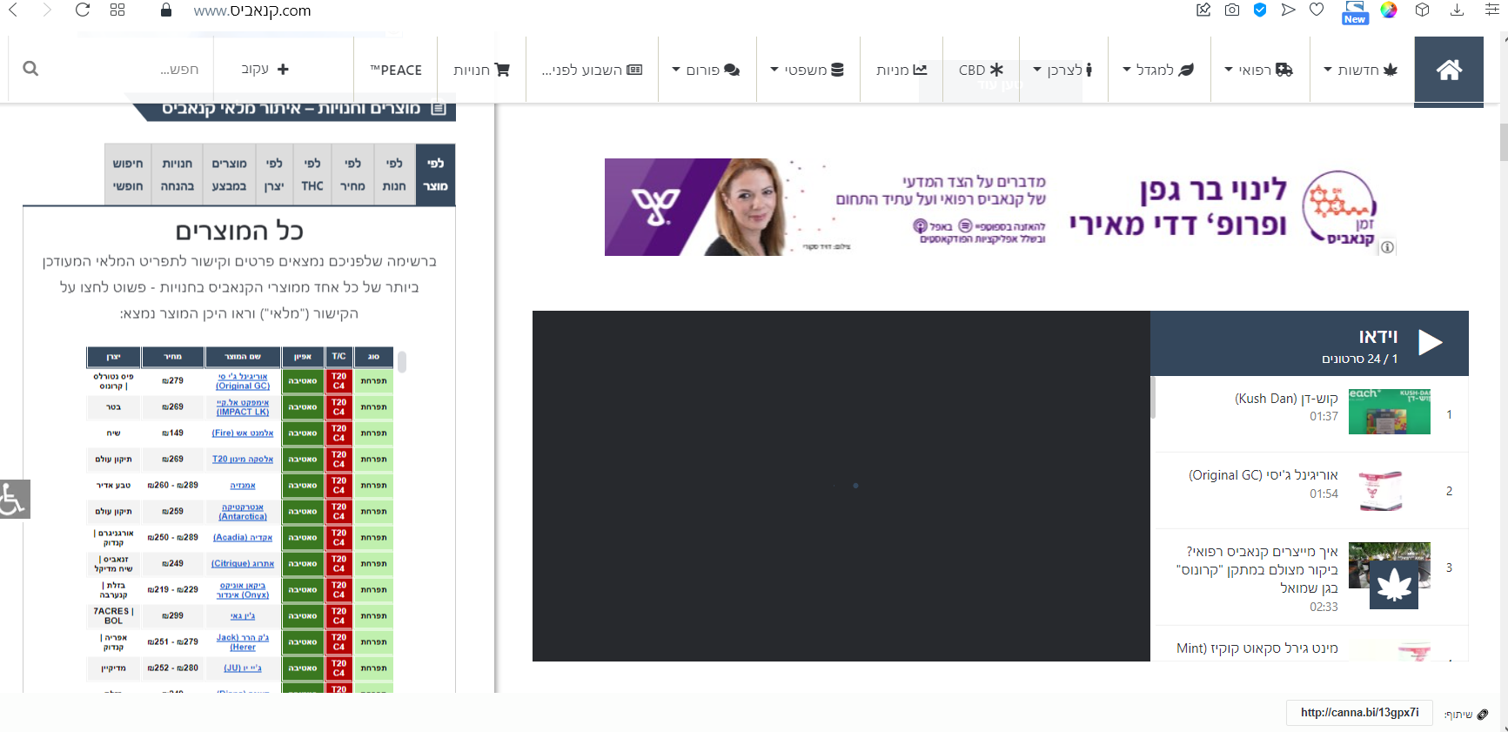Open the browser speed dial grid icon
Viewport: 1508px width, 732px height.
[117, 10]
